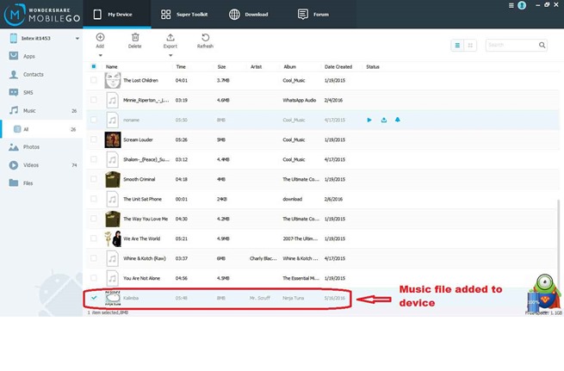Sort by the Time column header
Screen dimensions: 564x371
(181, 67)
